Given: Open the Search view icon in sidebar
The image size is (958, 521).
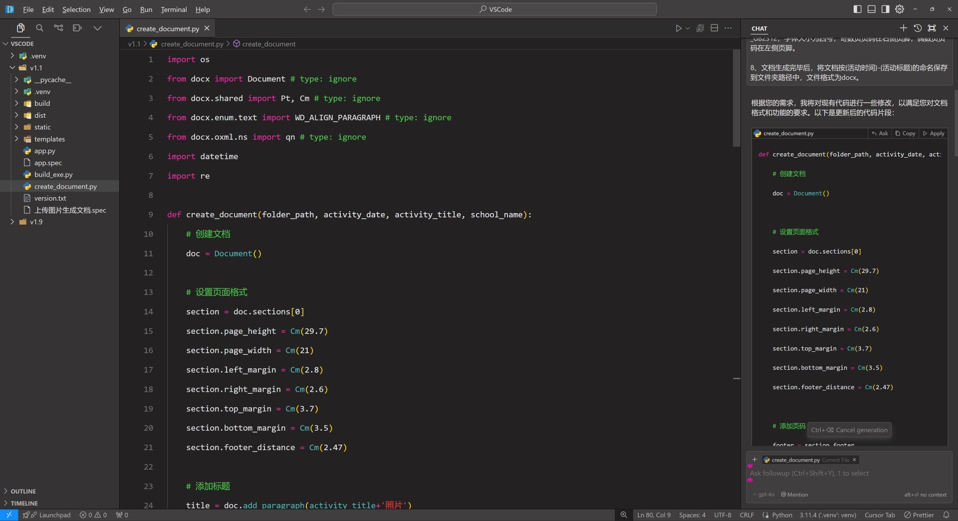Looking at the screenshot, I should [x=39, y=28].
